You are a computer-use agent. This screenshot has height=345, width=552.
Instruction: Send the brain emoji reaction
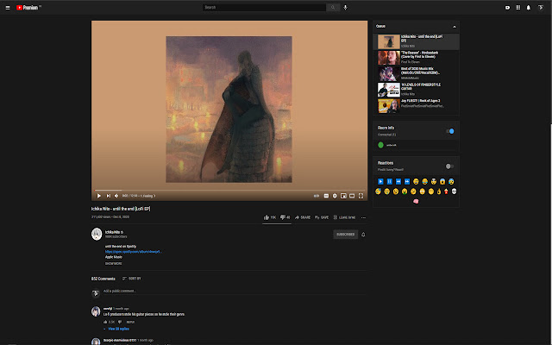point(416,201)
